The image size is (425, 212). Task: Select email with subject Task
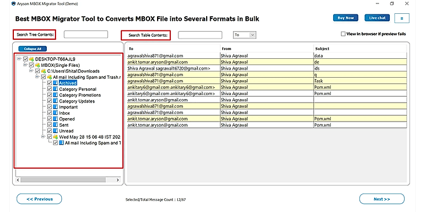pyautogui.click(x=267, y=81)
